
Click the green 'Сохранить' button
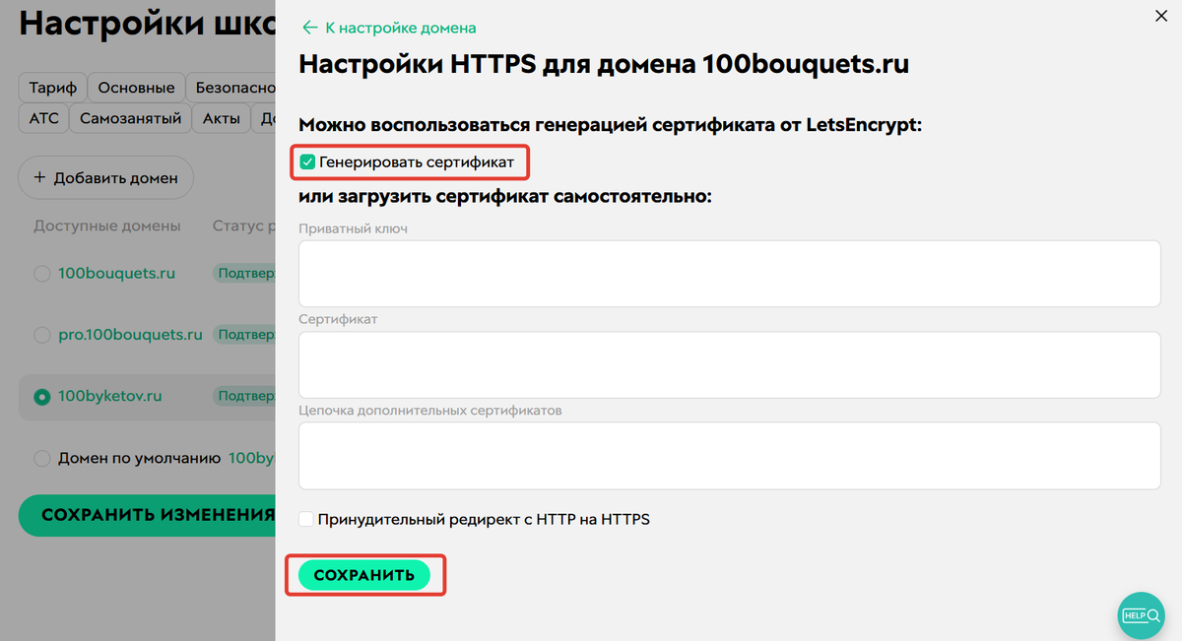click(x=364, y=575)
